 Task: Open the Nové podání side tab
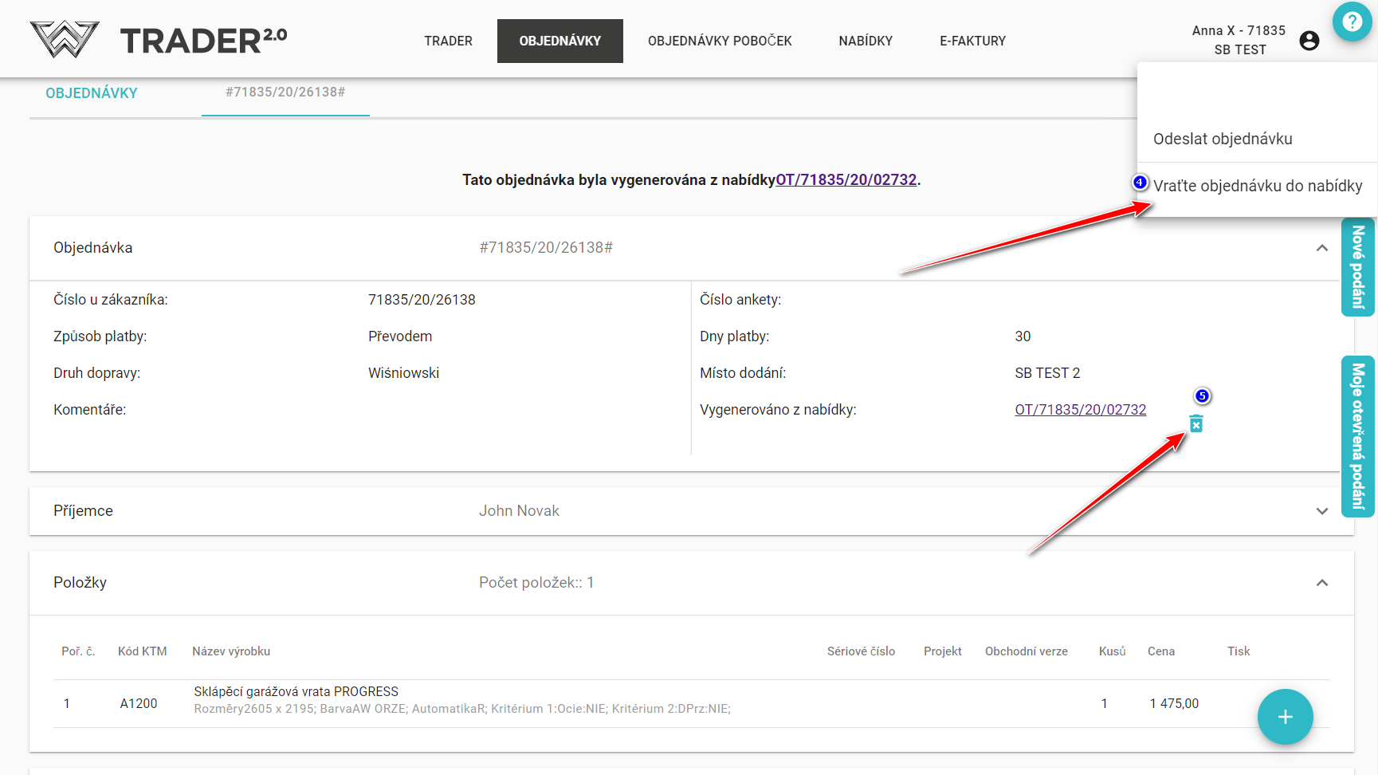click(1357, 267)
